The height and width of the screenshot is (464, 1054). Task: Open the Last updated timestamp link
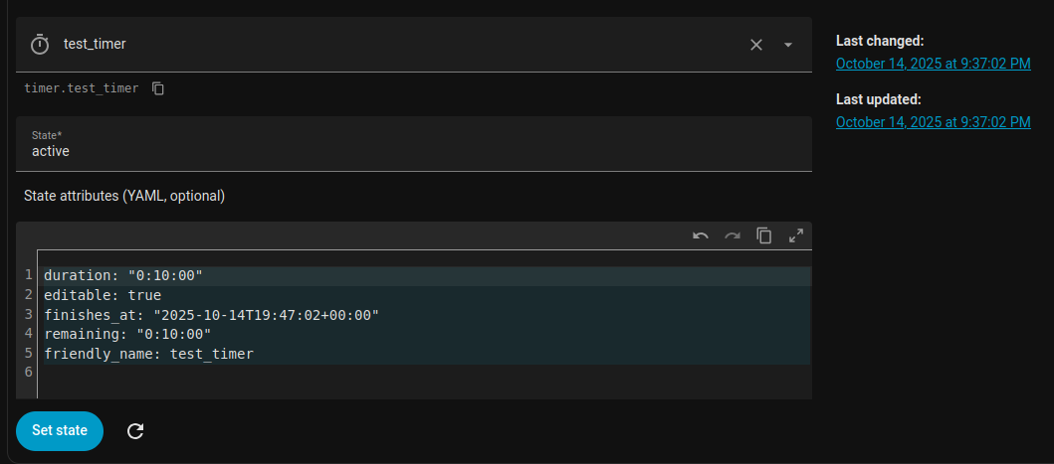933,122
